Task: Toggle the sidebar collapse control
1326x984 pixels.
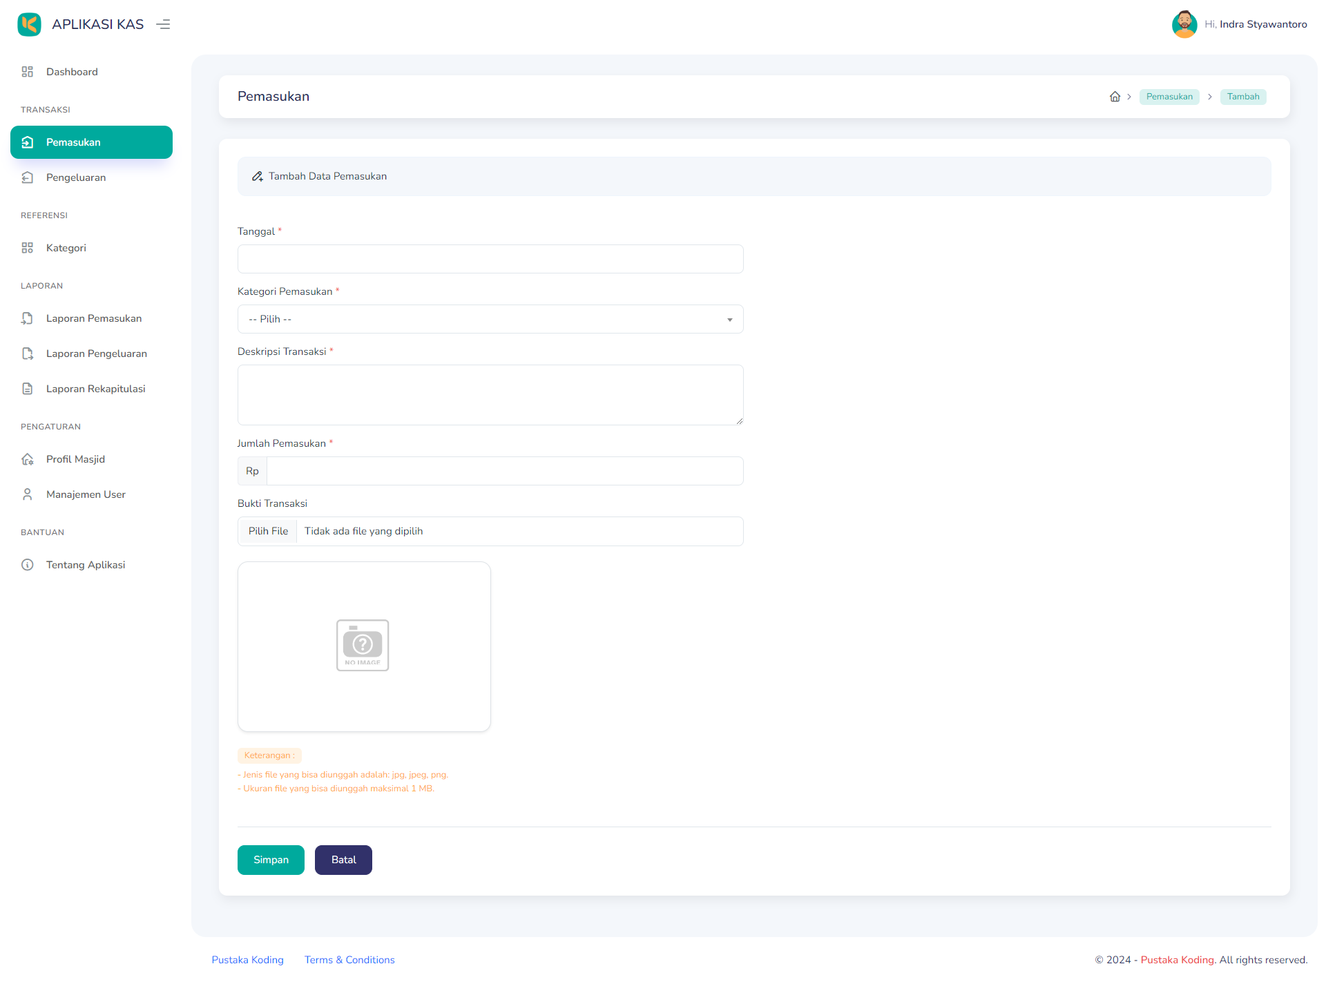Action: click(163, 23)
